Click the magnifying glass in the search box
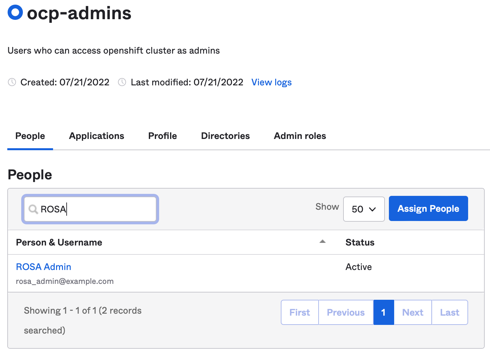490x356 pixels. point(33,209)
